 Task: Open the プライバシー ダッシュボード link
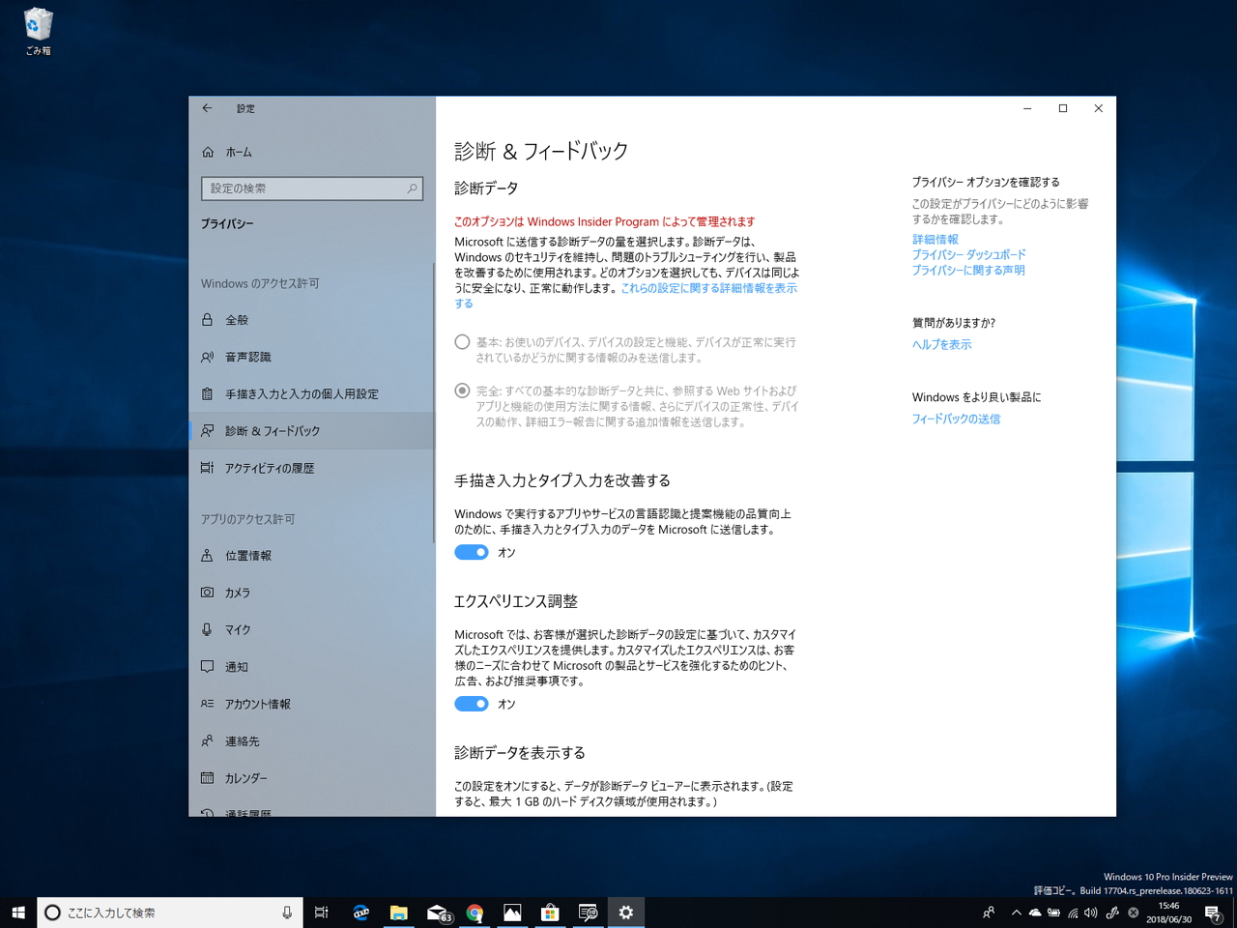coord(967,254)
